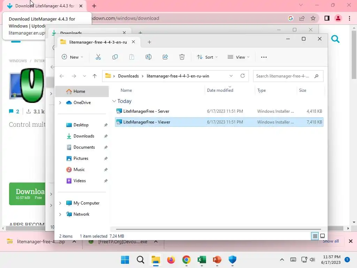This screenshot has width=357, height=268.
Task: Click Show all downloads link
Action: click(331, 241)
